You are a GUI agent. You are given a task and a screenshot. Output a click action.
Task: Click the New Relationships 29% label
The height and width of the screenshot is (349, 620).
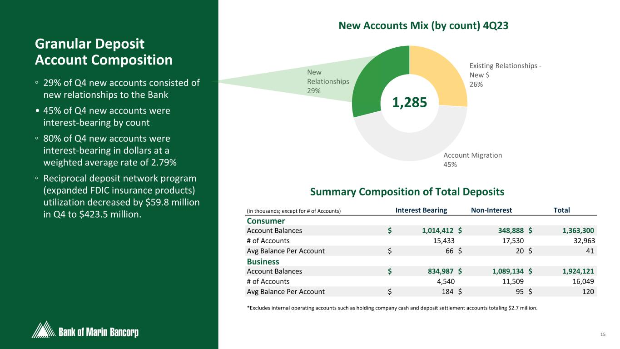pos(328,81)
